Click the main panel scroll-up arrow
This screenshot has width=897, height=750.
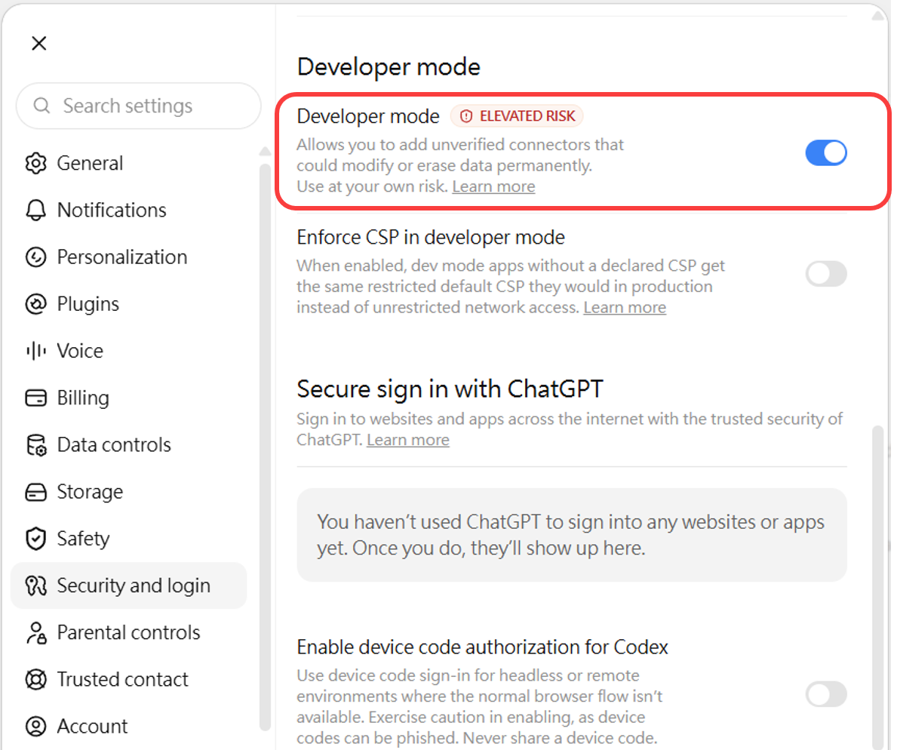(878, 16)
